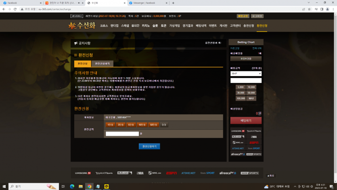Click the 수선화 site logo

click(x=82, y=25)
